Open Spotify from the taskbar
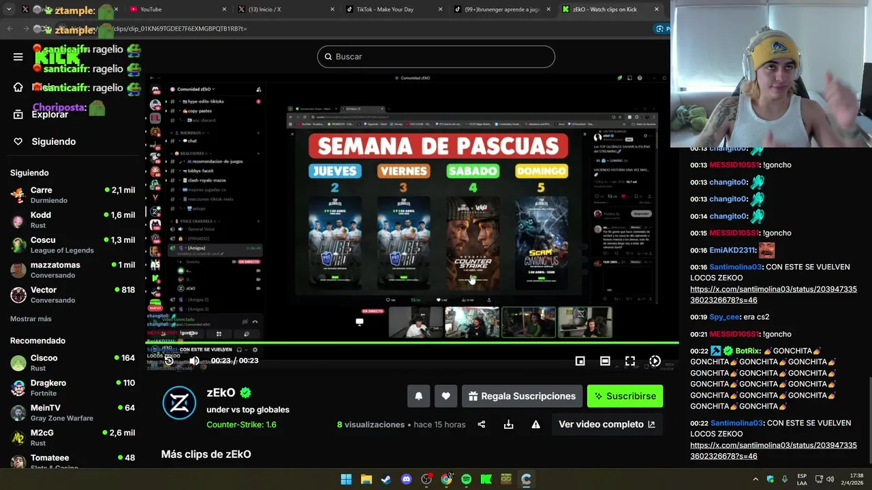The image size is (872, 490). [466, 479]
